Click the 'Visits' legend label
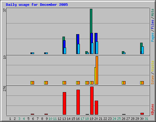The image size is (156, 122). pyautogui.click(x=152, y=66)
